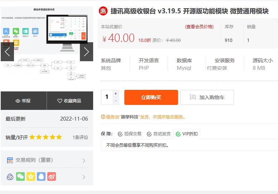Expand the 交易规则 row chevron
The image size is (278, 194).
click(84, 161)
